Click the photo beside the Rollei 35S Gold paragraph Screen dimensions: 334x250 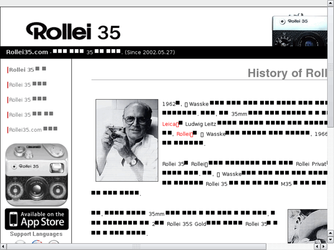(x=307, y=226)
